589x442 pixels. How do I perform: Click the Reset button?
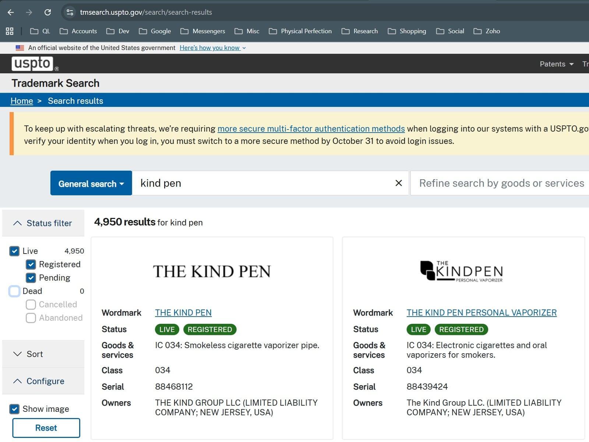(46, 428)
